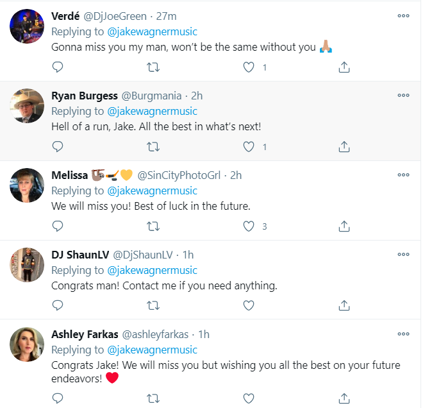
Task: Open more options on Ashley Farkas's tweet
Action: click(403, 334)
